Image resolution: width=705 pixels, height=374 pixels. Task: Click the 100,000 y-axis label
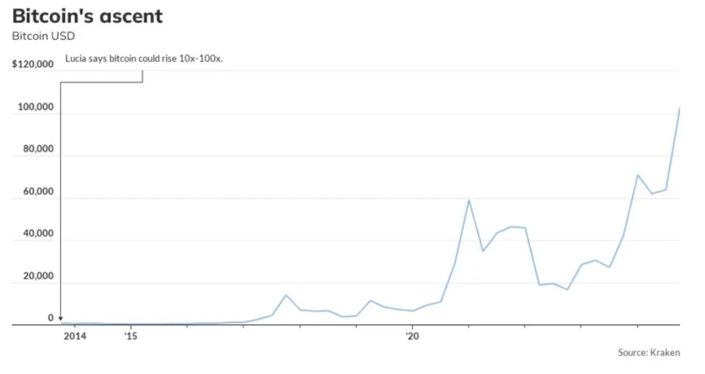pyautogui.click(x=35, y=107)
